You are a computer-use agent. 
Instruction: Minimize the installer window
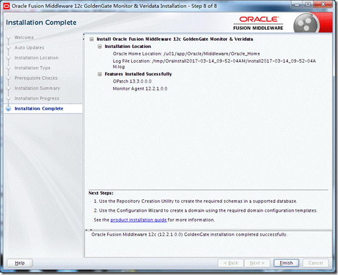[x=297, y=4]
